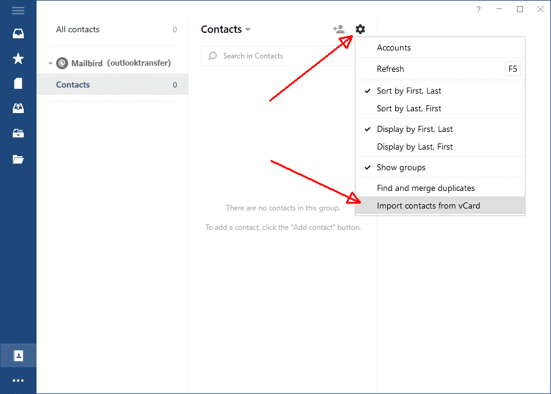Open the Folders icon in sidebar
The width and height of the screenshot is (551, 394).
(18, 159)
